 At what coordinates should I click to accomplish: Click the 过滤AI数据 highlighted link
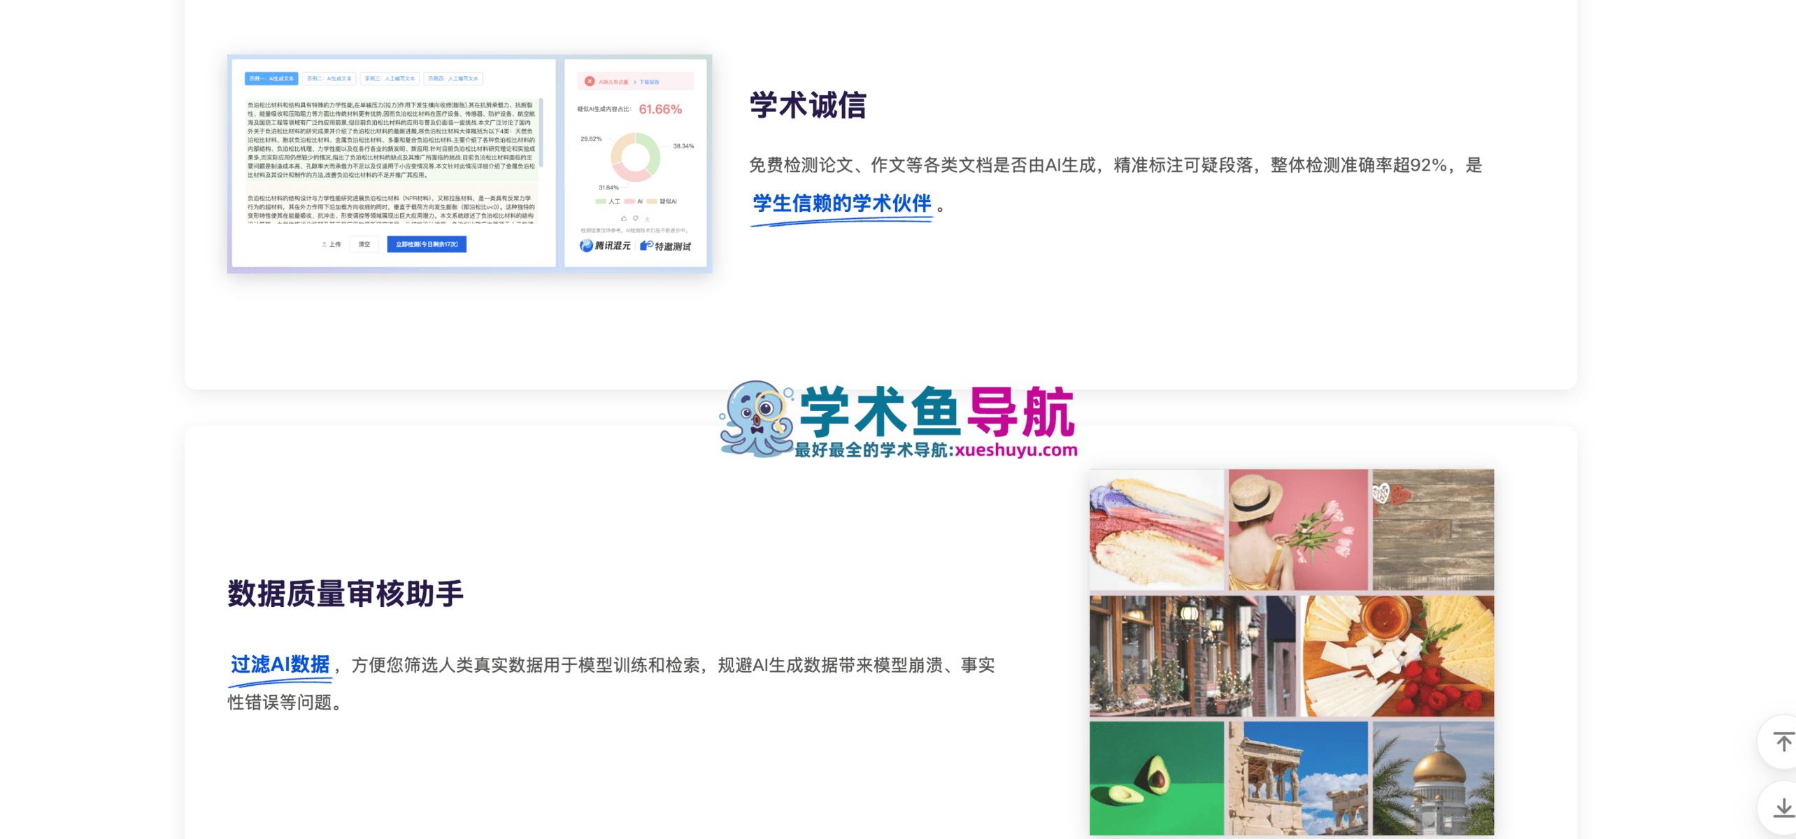[280, 664]
